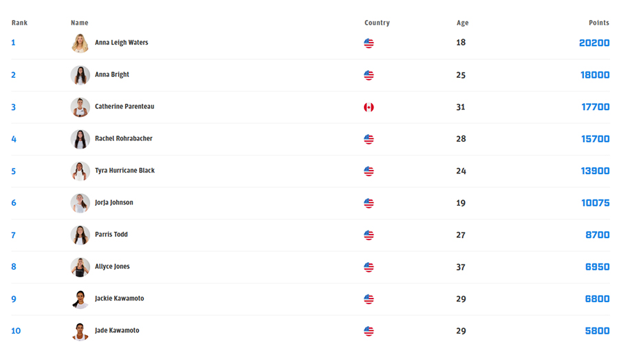619x344 pixels.
Task: Click the US flag in Rachel Rohrabacher's row
Action: click(369, 139)
